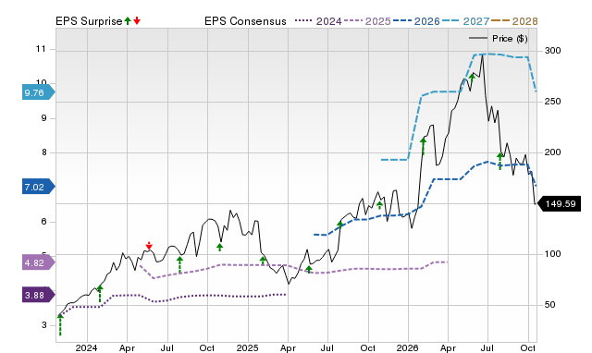Click the EPS Surprise legend title
The height and width of the screenshot is (353, 592).
pos(89,21)
